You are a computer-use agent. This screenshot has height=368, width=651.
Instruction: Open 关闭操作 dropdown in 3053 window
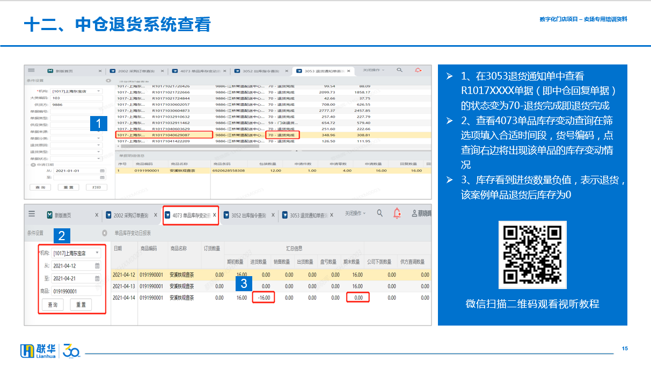[374, 70]
